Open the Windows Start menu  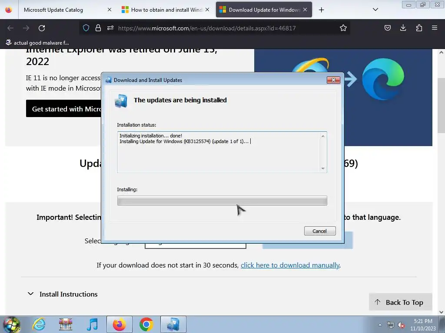[12, 324]
